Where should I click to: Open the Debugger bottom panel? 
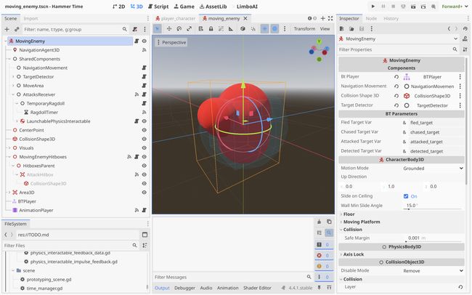tap(184, 288)
